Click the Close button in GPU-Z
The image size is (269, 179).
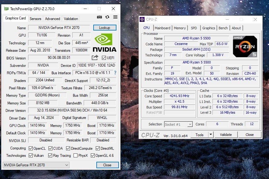click(107, 165)
